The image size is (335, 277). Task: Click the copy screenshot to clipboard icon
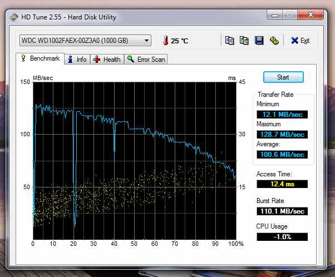click(x=244, y=41)
